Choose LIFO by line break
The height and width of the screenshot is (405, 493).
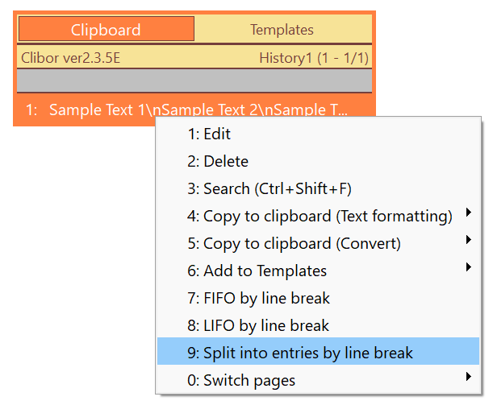click(318, 325)
